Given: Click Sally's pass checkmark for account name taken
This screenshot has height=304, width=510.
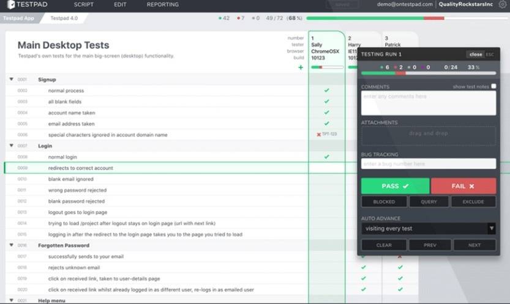Looking at the screenshot, I should pos(326,113).
